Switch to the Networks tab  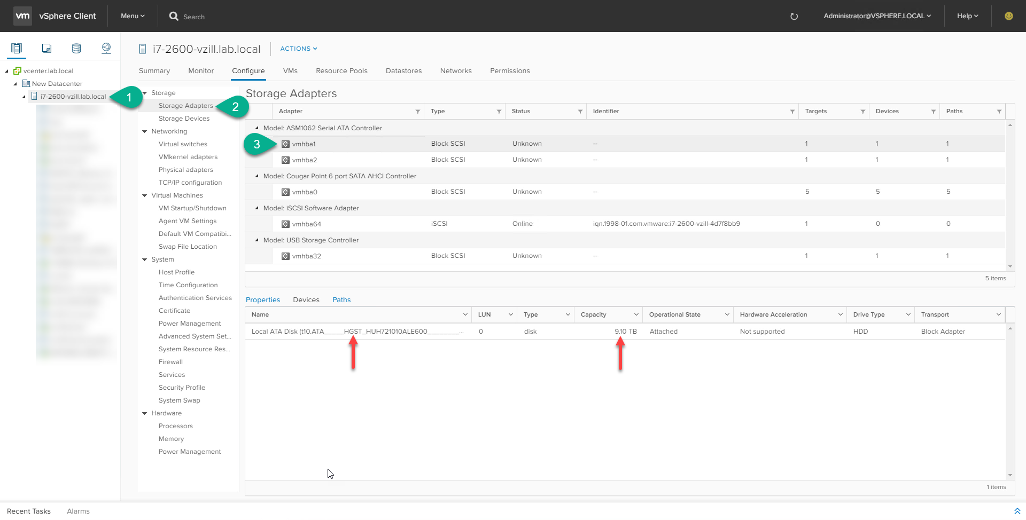tap(456, 70)
